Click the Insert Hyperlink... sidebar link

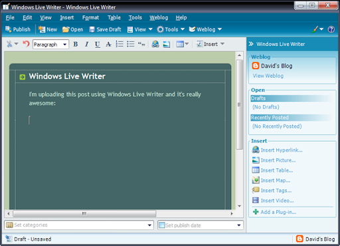tap(282, 150)
